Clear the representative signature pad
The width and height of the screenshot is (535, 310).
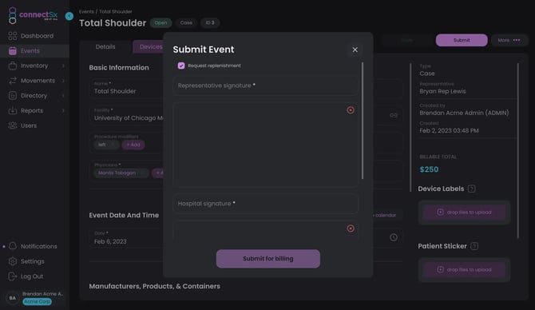pos(351,110)
